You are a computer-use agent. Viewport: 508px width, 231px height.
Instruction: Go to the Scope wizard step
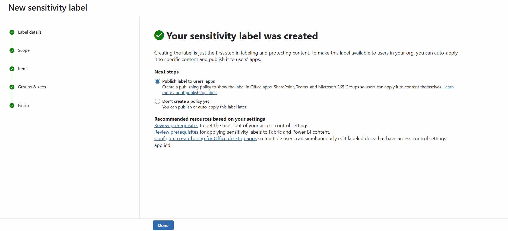24,50
